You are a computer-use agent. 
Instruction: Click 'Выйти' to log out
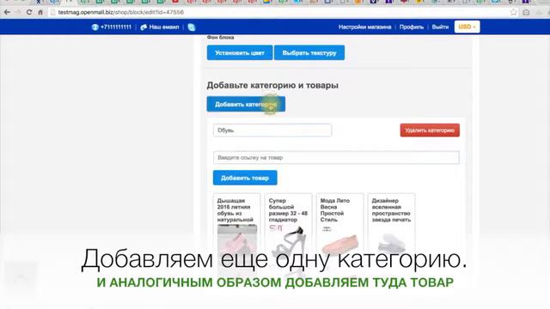pyautogui.click(x=440, y=27)
